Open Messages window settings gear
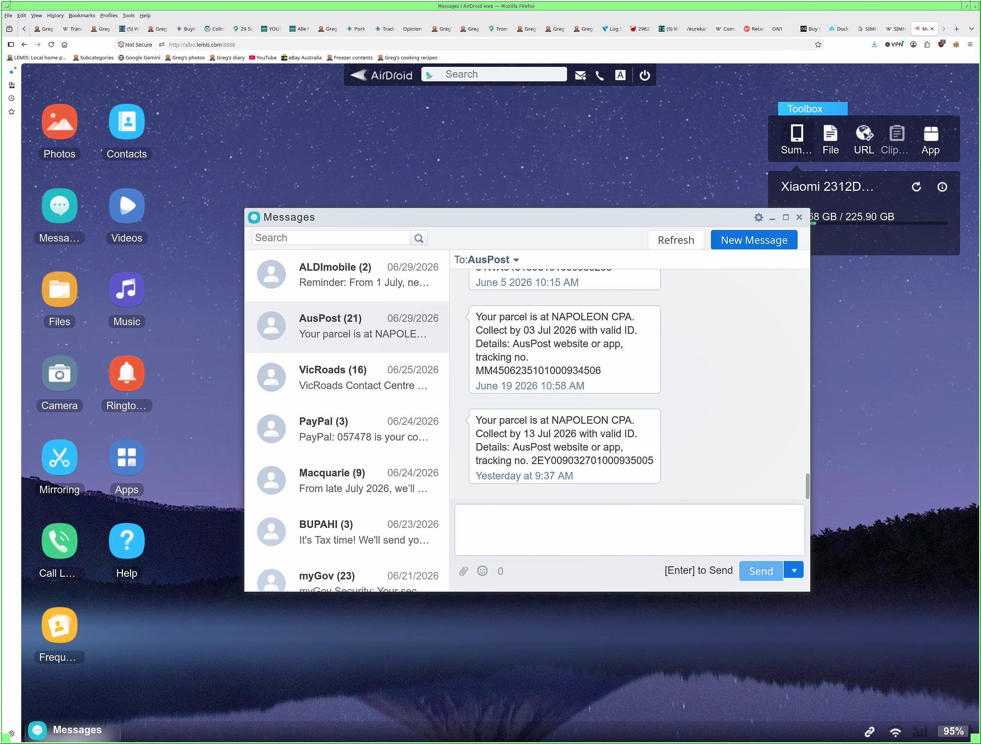 click(758, 218)
